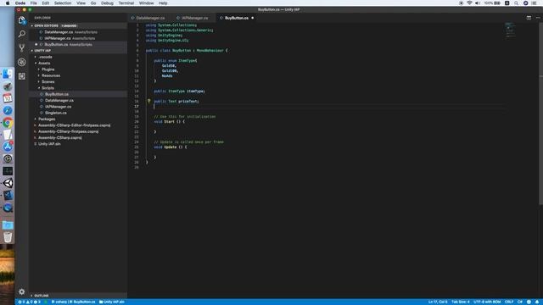Open DataManager.cs in Scripts folder
543x305 pixels.
click(x=59, y=100)
